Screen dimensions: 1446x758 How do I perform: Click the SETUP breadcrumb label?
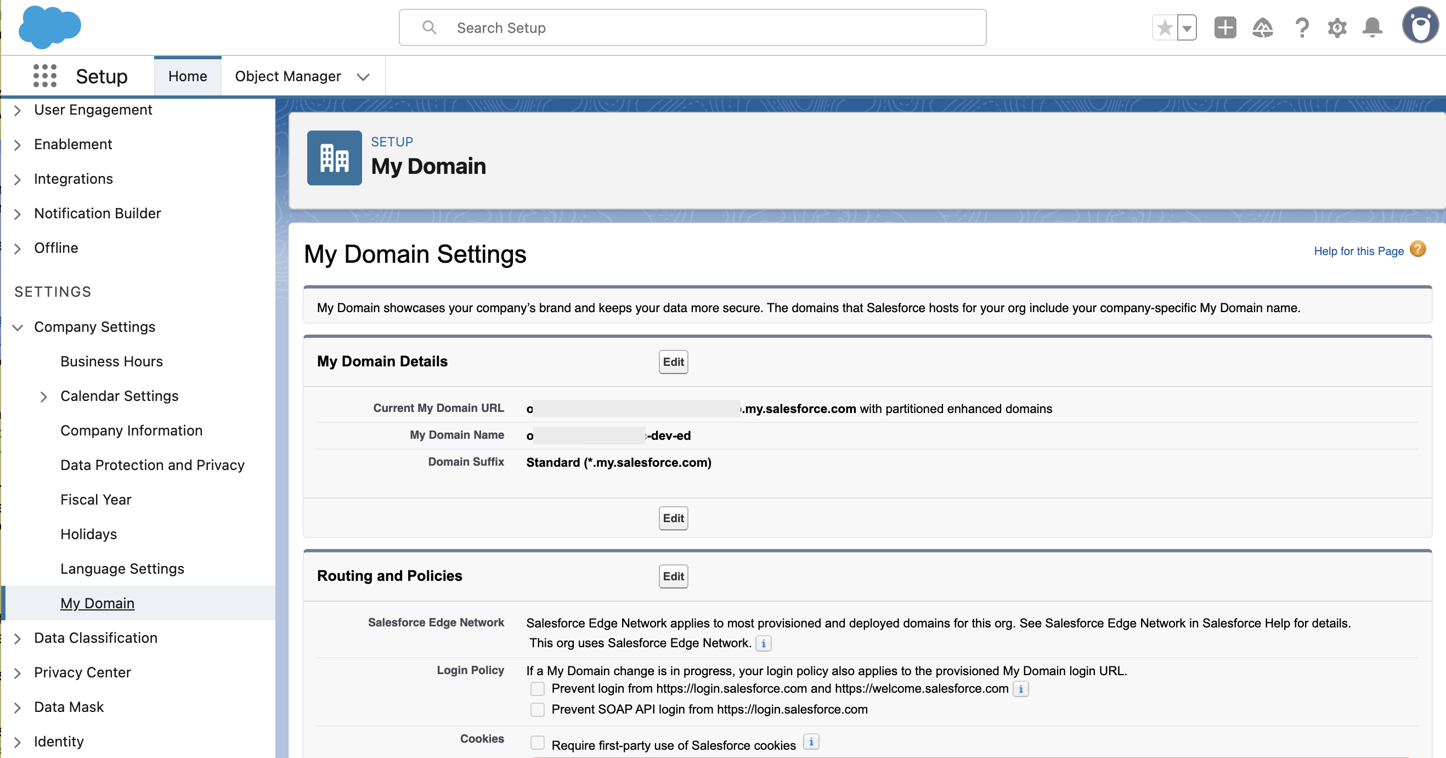click(392, 142)
